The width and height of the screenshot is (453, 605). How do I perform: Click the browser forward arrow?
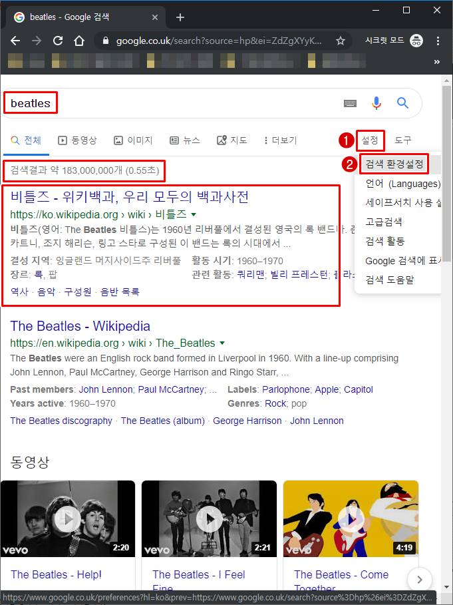pos(37,41)
